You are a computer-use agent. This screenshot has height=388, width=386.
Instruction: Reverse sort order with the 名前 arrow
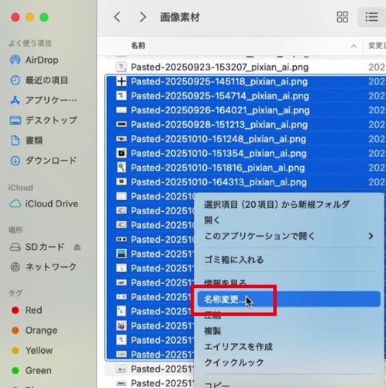pos(353,46)
